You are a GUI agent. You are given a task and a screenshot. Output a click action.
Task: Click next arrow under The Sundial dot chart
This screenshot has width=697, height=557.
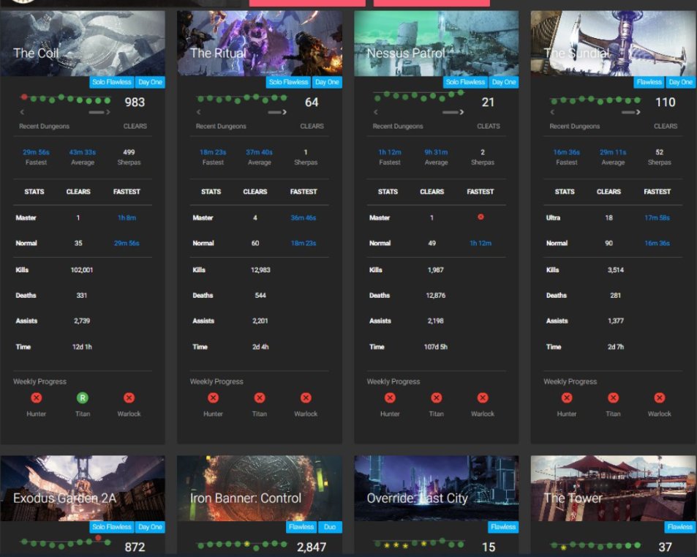[638, 112]
